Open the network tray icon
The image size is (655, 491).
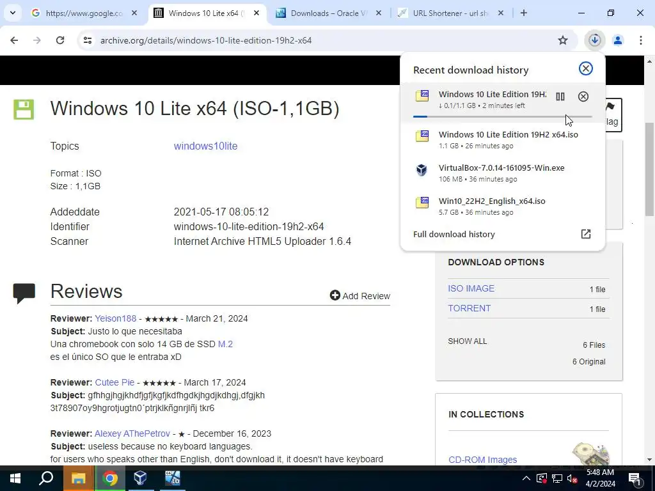click(557, 478)
